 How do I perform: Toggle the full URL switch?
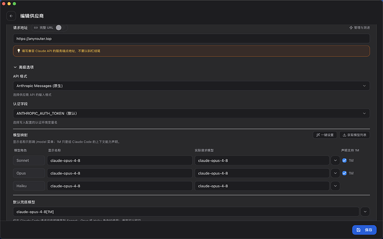[61, 28]
